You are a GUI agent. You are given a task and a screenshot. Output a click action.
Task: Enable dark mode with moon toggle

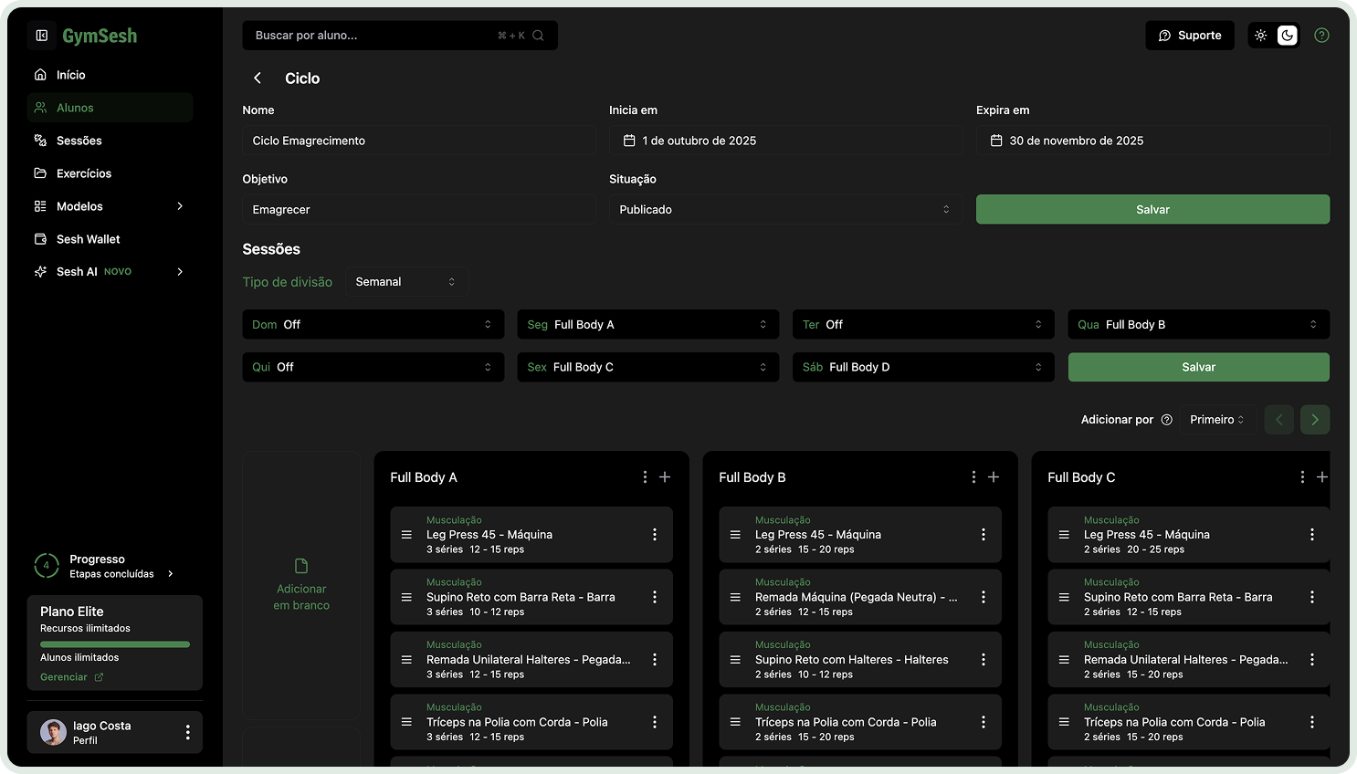click(1287, 36)
